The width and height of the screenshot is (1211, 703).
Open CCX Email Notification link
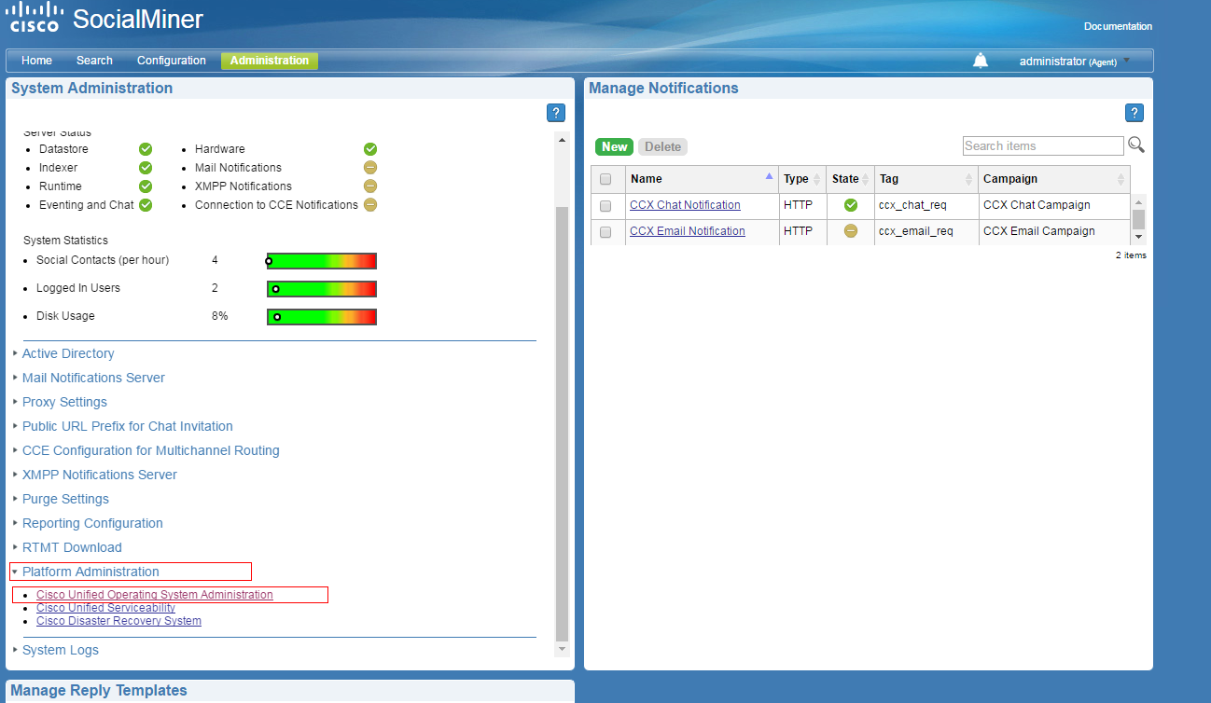(x=688, y=231)
